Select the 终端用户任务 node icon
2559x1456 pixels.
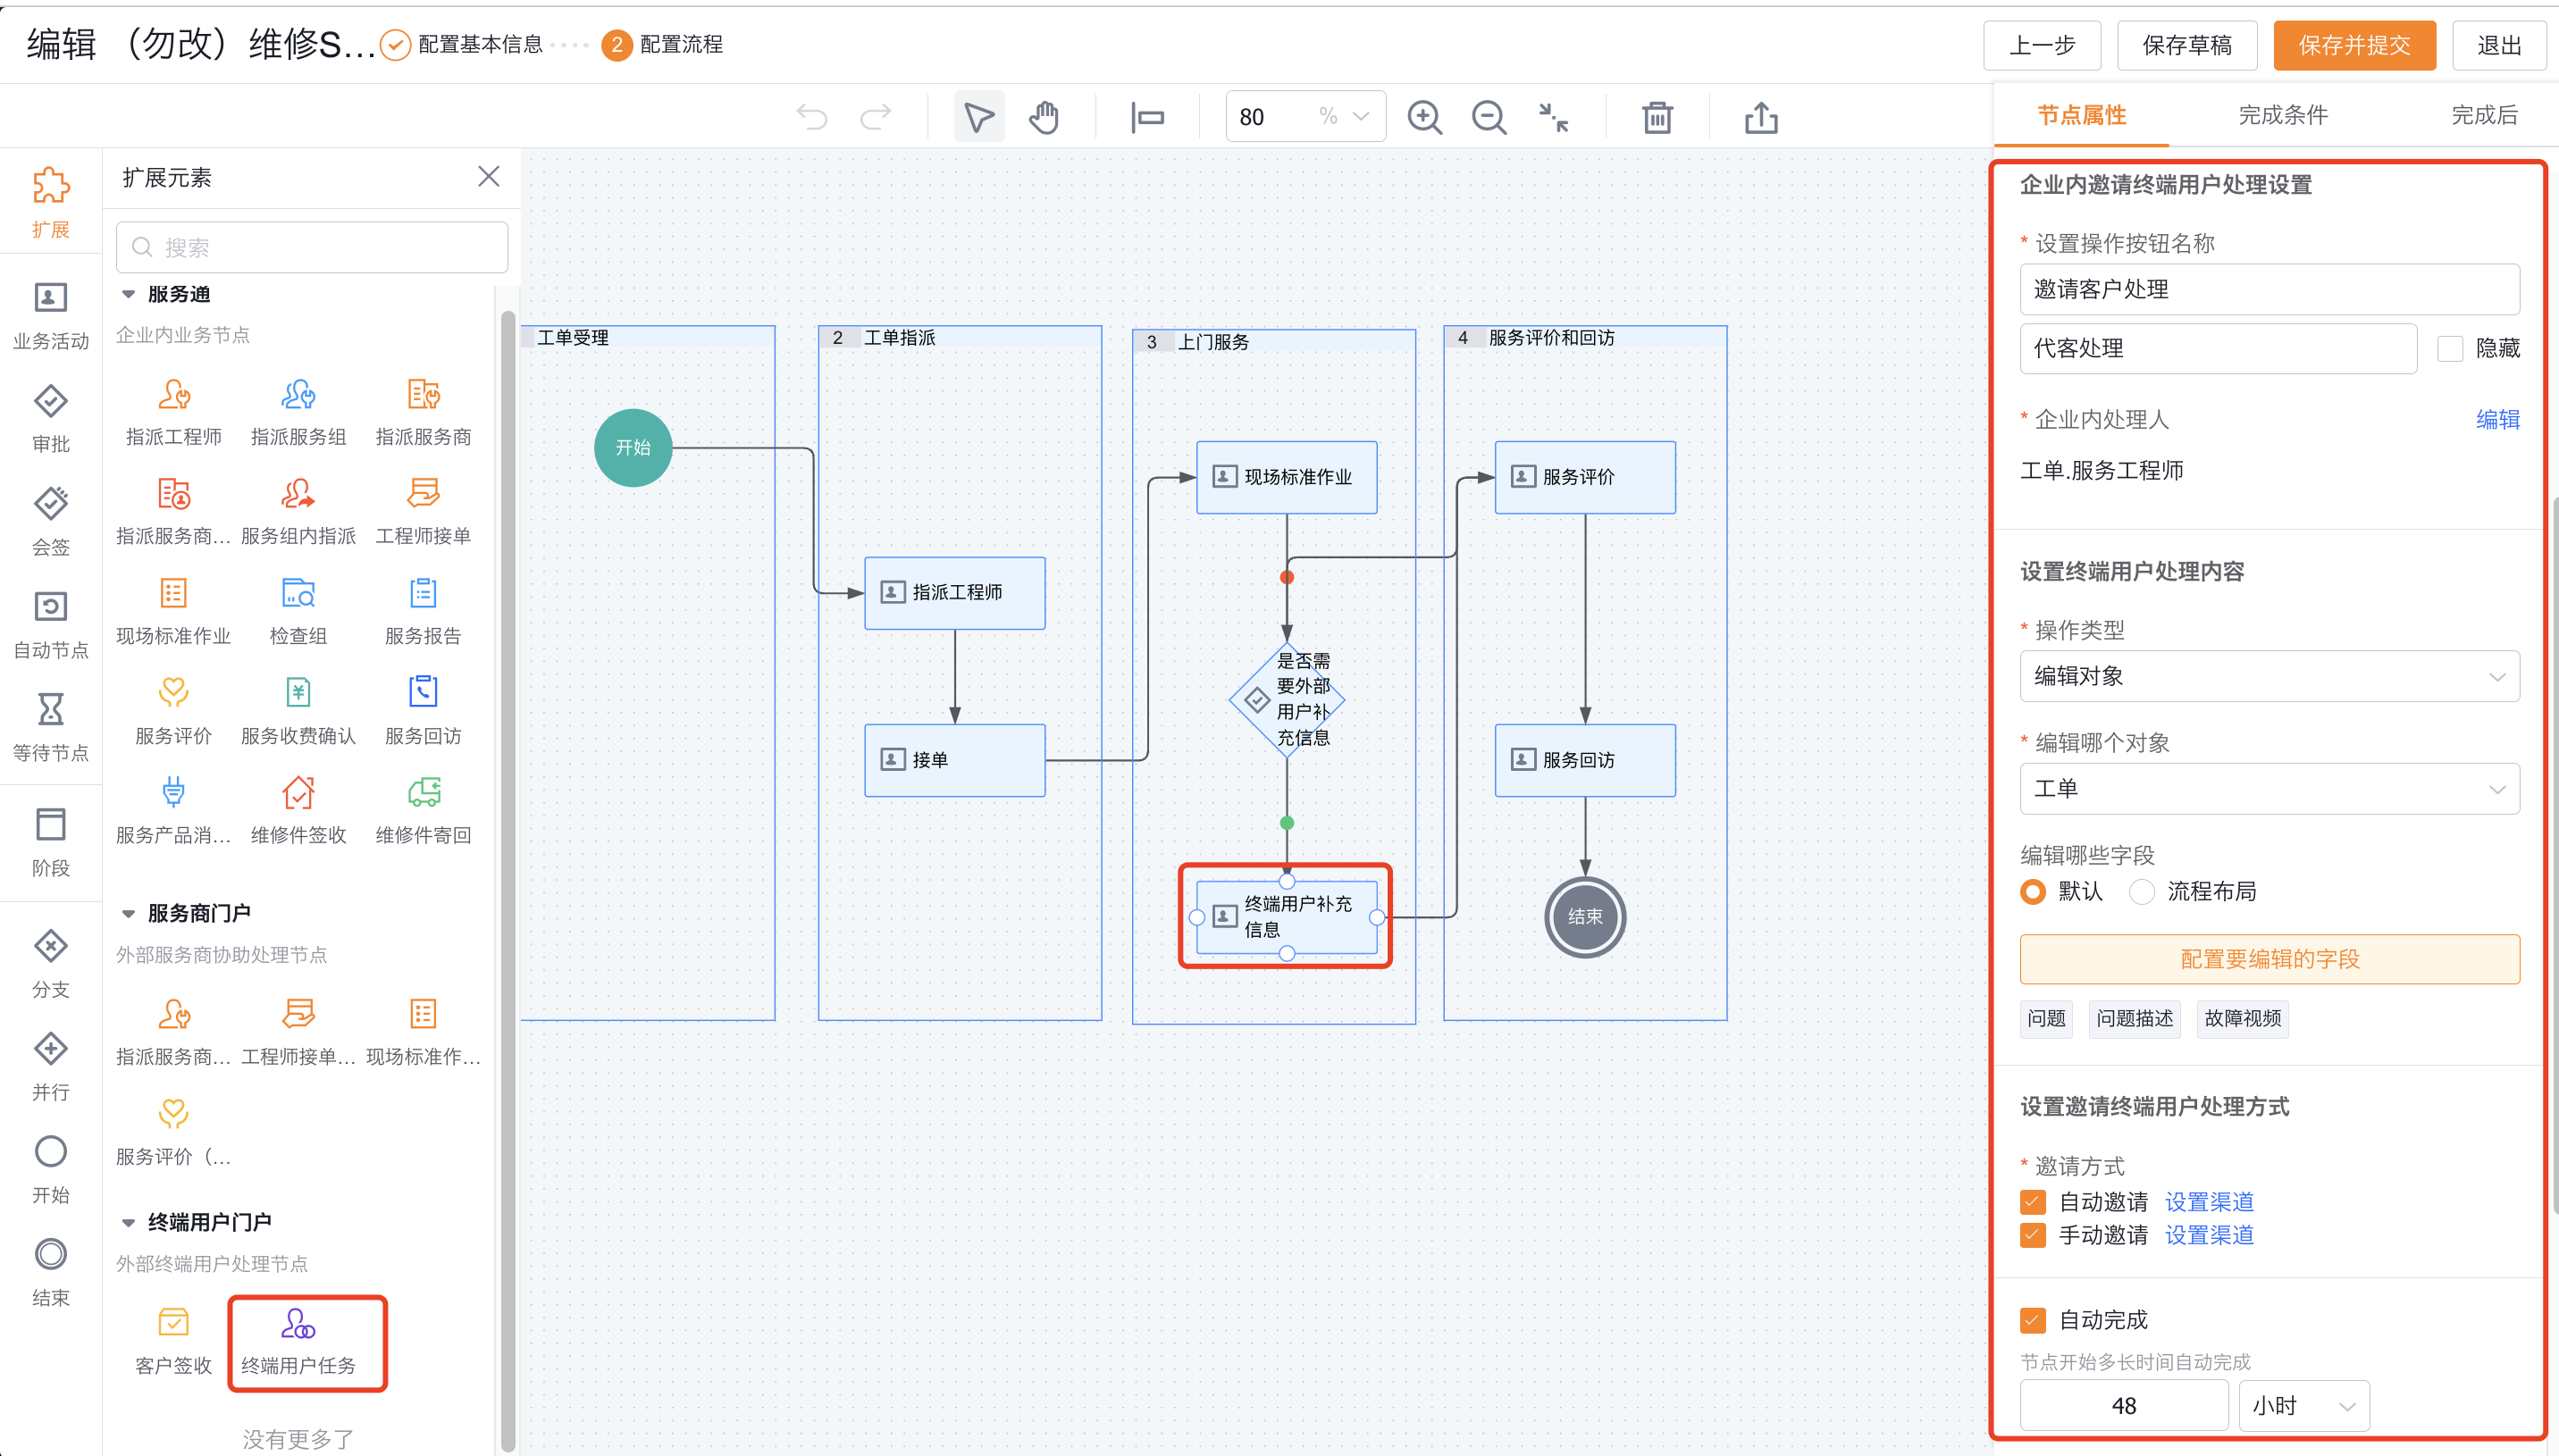(x=298, y=1326)
